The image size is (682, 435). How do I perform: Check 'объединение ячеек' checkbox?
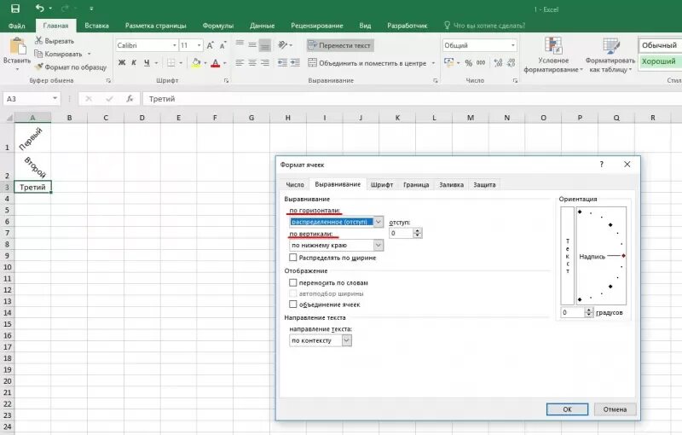pyautogui.click(x=293, y=304)
